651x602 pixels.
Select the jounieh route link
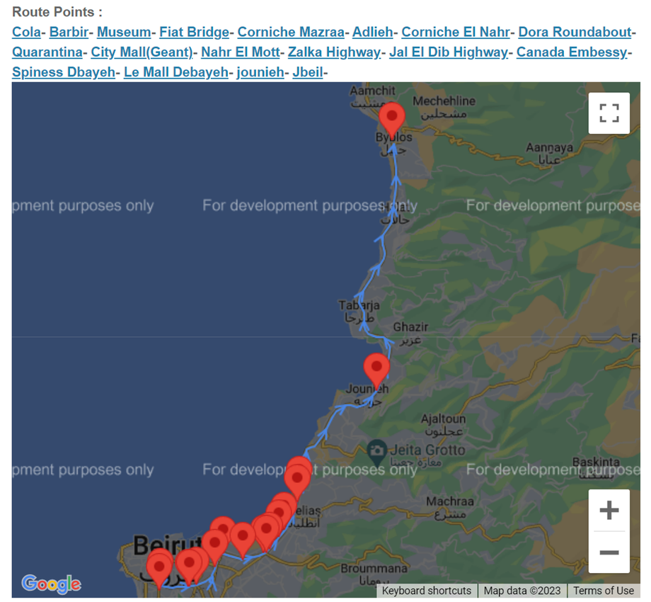(260, 72)
